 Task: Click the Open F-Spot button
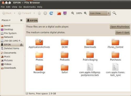[x=123, y=33]
